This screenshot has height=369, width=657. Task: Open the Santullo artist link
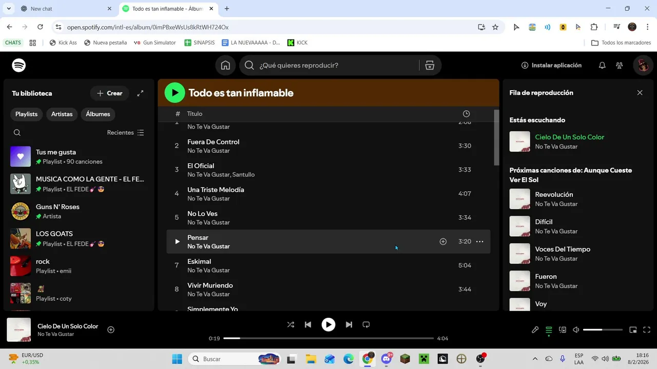pos(243,175)
